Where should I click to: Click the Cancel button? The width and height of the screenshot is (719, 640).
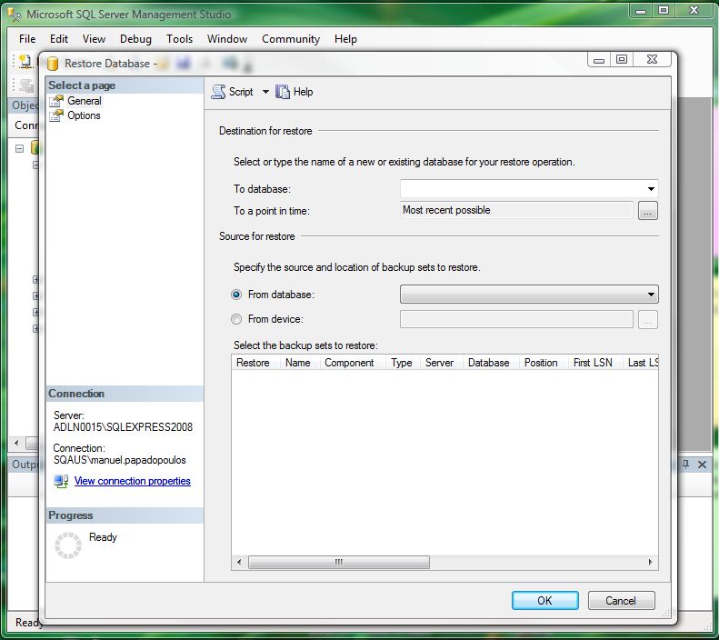[621, 600]
